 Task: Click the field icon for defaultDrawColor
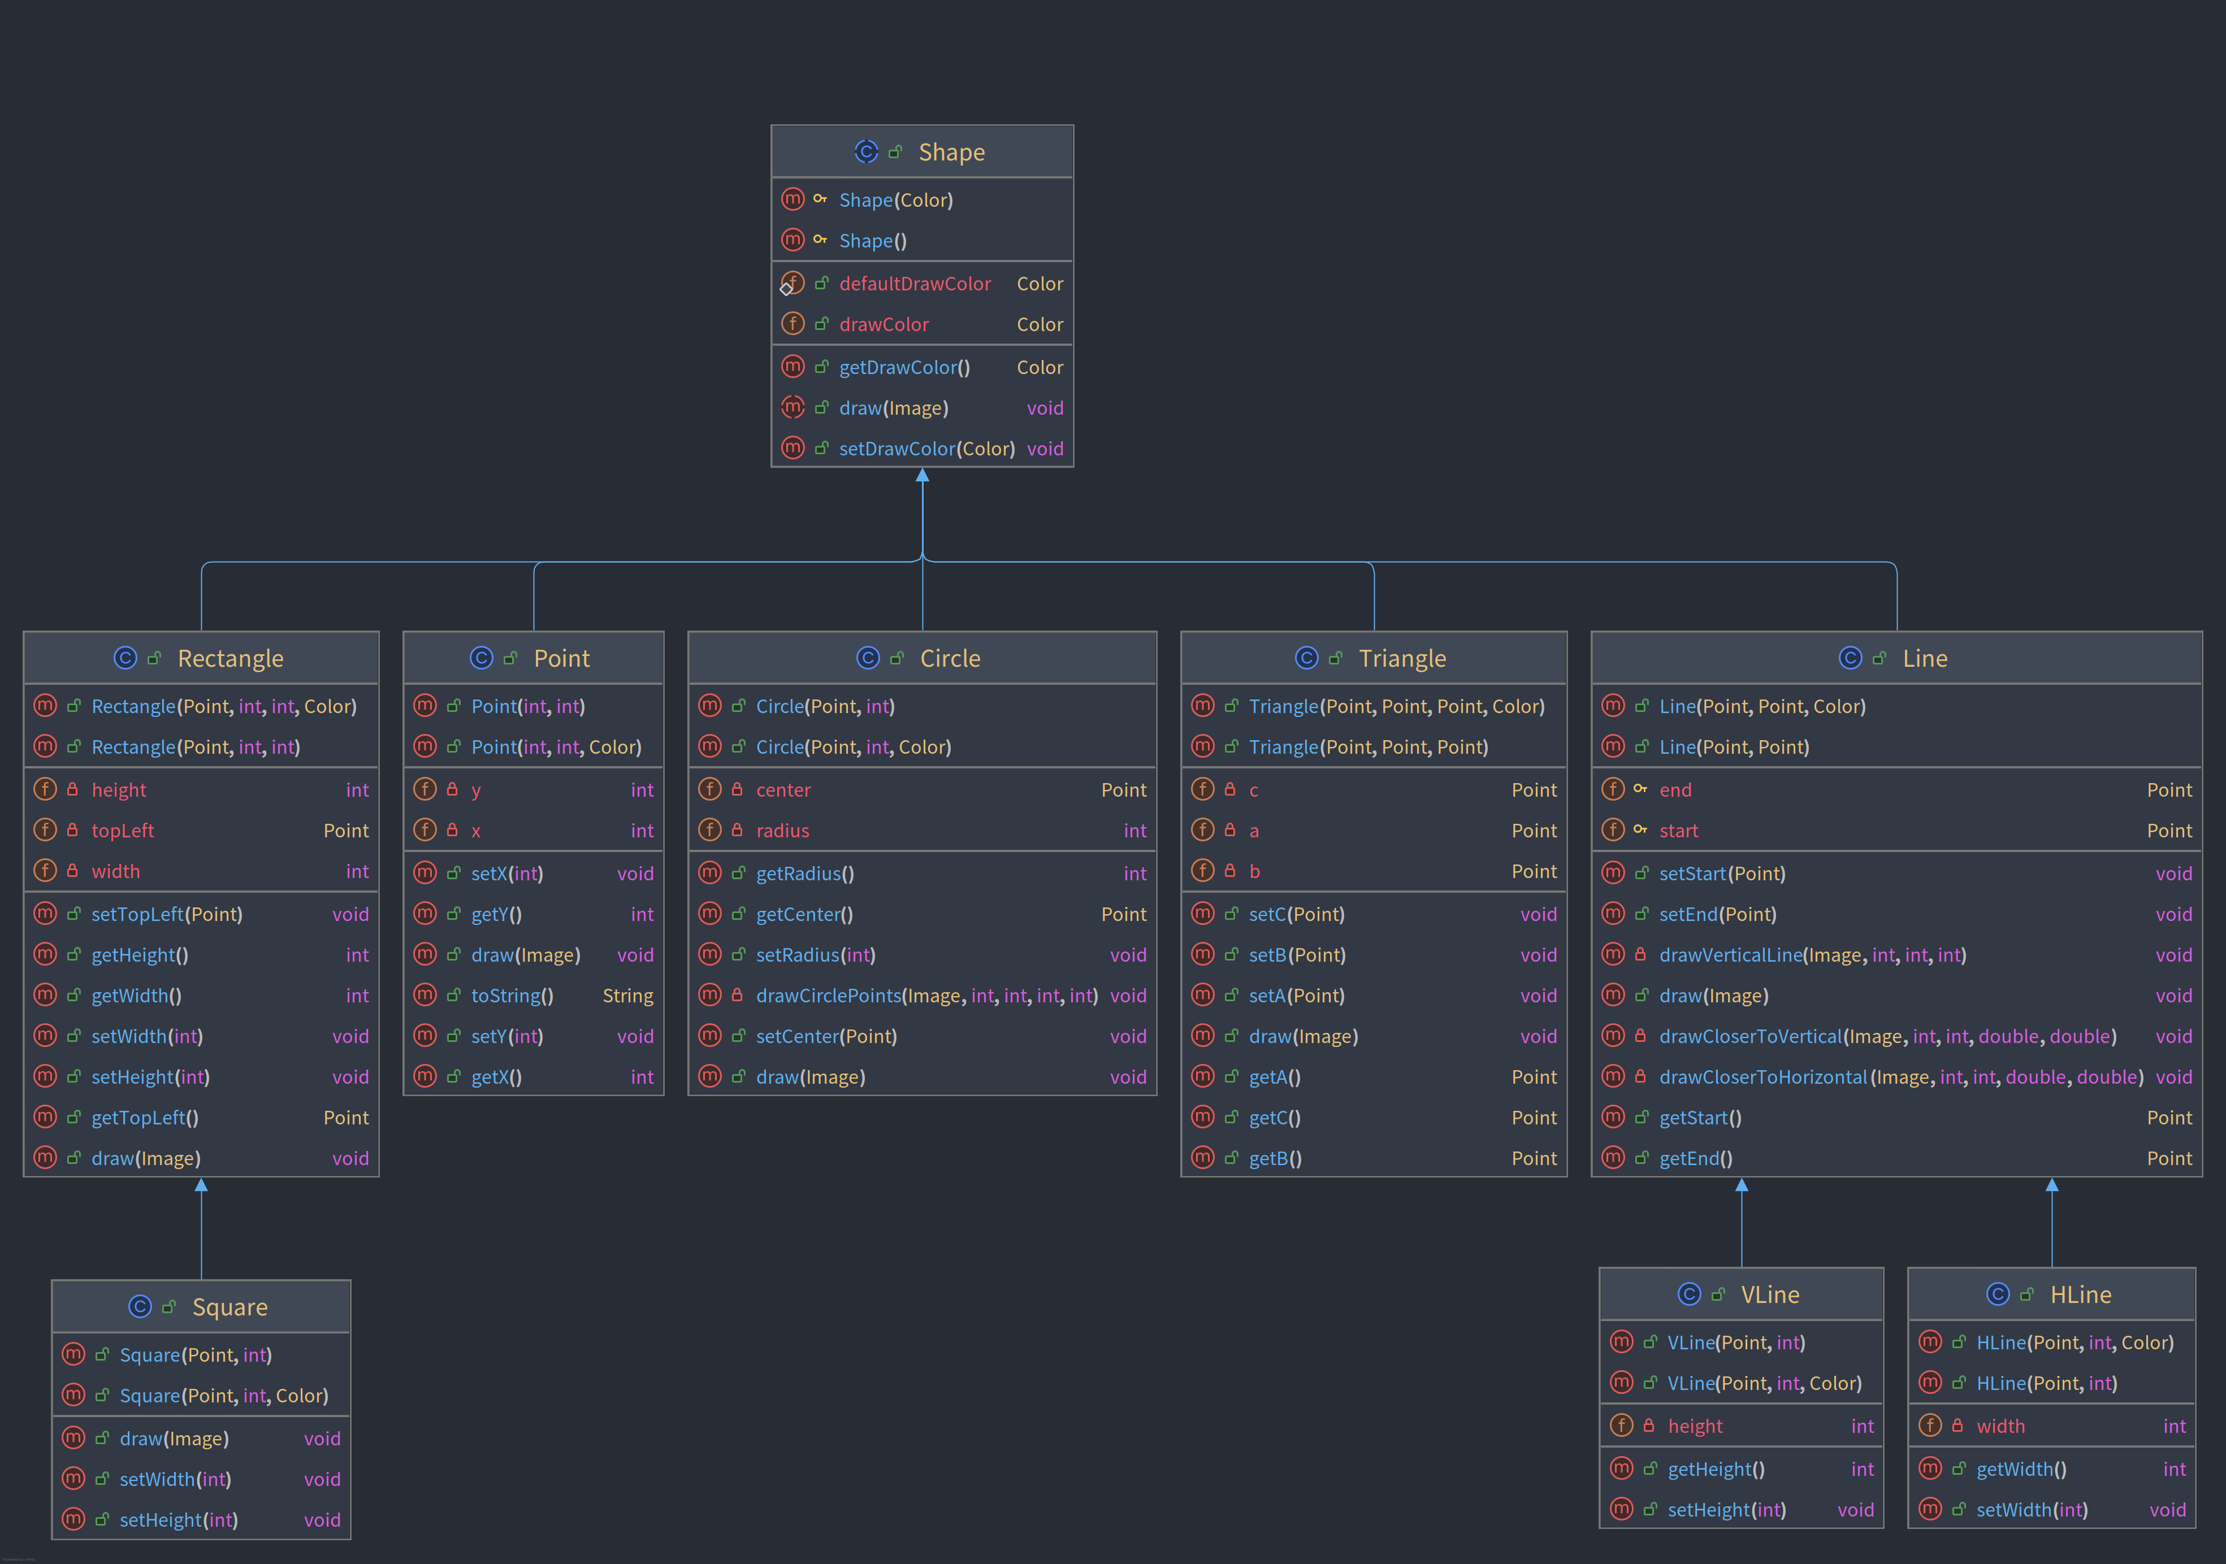click(792, 284)
